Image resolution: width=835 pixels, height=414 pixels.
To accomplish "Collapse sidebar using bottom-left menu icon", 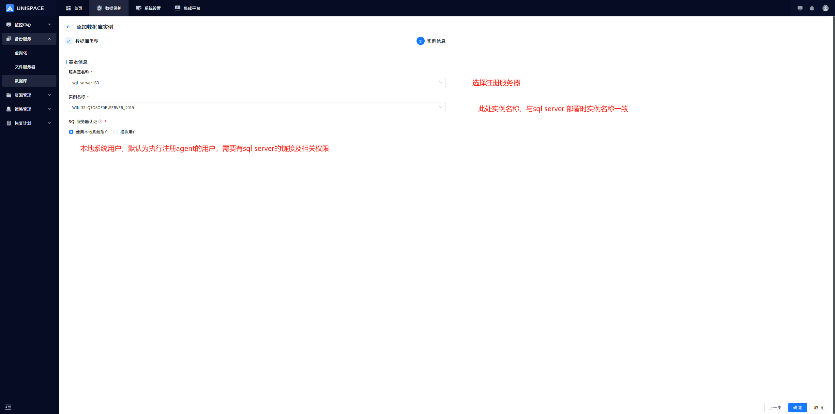I will point(8,407).
